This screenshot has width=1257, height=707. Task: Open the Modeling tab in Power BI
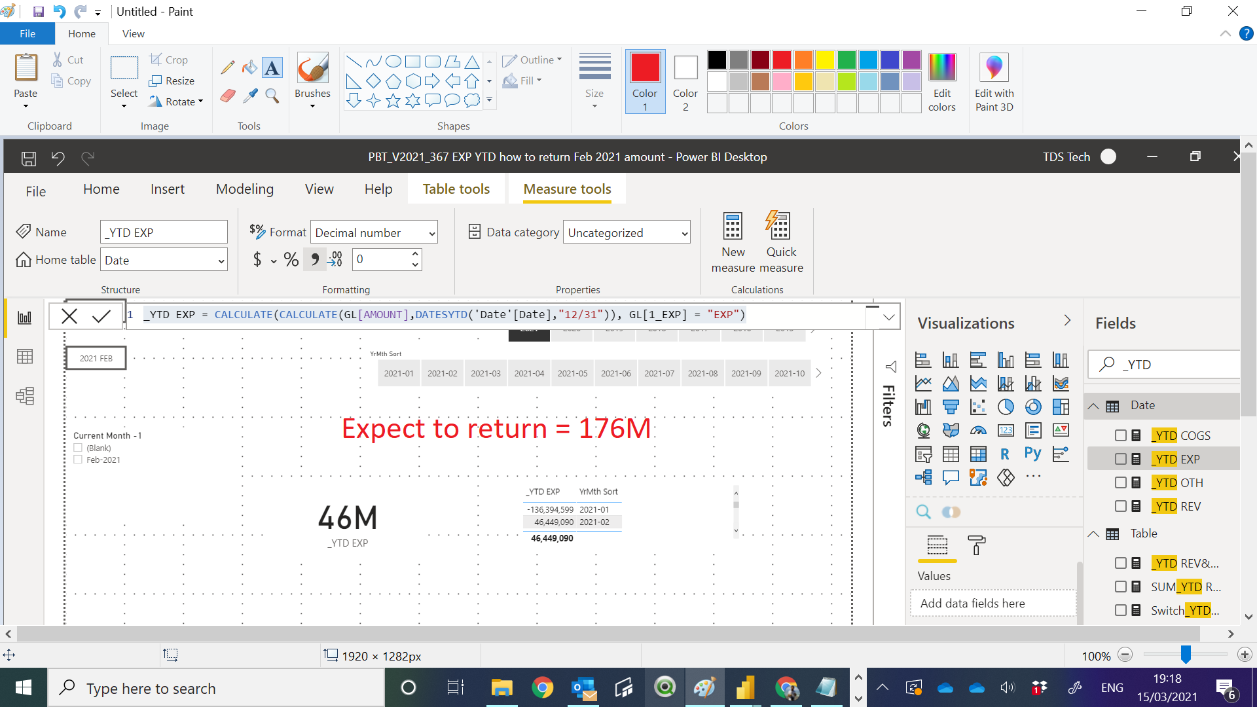click(x=245, y=189)
